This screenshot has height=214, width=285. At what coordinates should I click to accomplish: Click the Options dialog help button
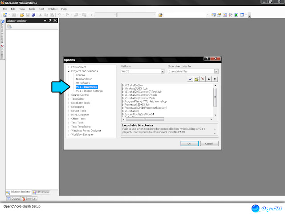click(x=207, y=58)
